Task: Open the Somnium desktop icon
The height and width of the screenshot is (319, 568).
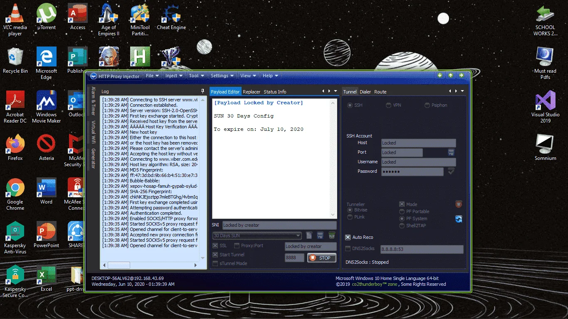Action: click(x=546, y=147)
